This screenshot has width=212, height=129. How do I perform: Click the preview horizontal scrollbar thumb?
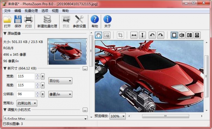(165, 116)
